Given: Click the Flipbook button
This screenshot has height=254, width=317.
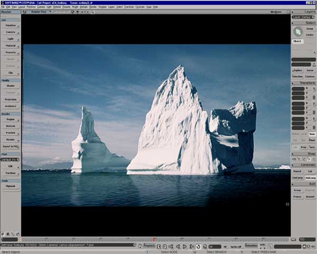Looking at the screenshot, I should [x=11, y=186].
